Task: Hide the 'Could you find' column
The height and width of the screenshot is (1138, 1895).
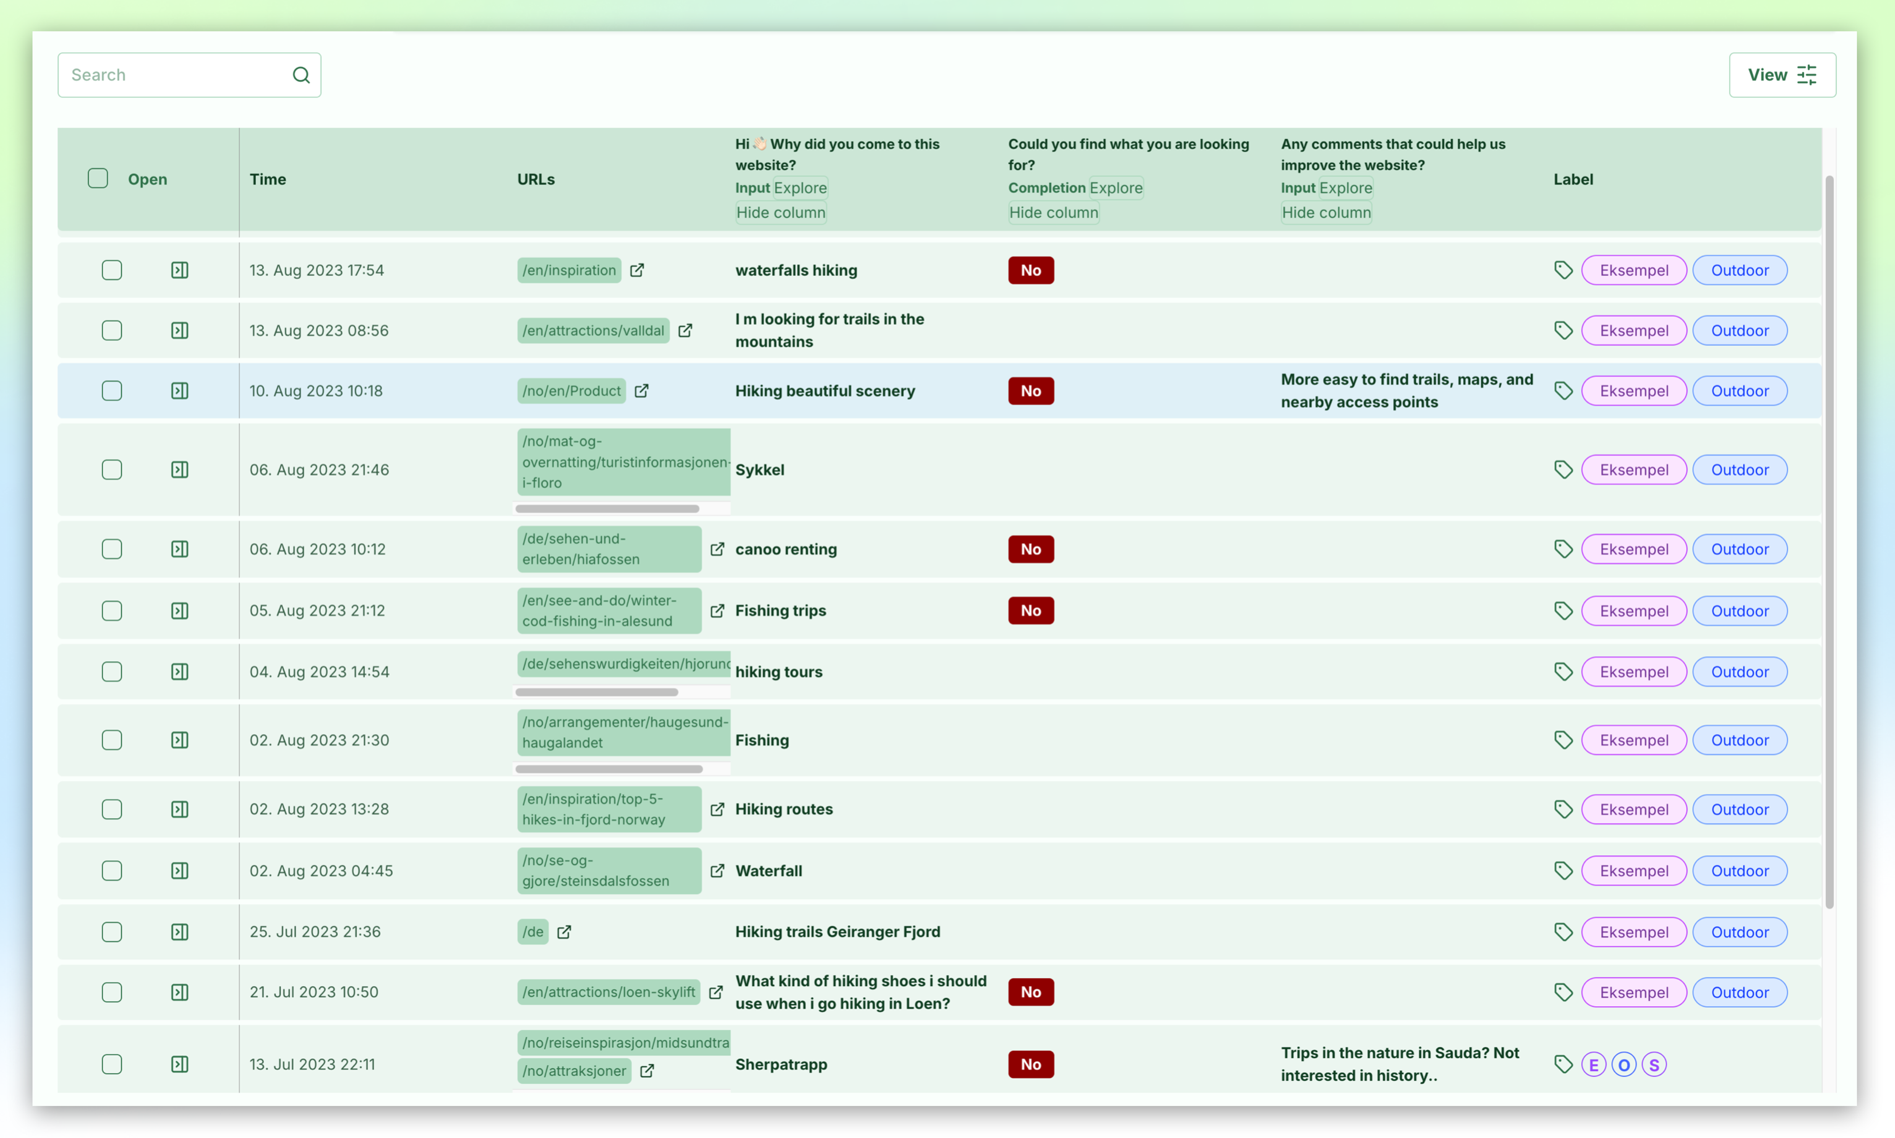Action: (1053, 212)
